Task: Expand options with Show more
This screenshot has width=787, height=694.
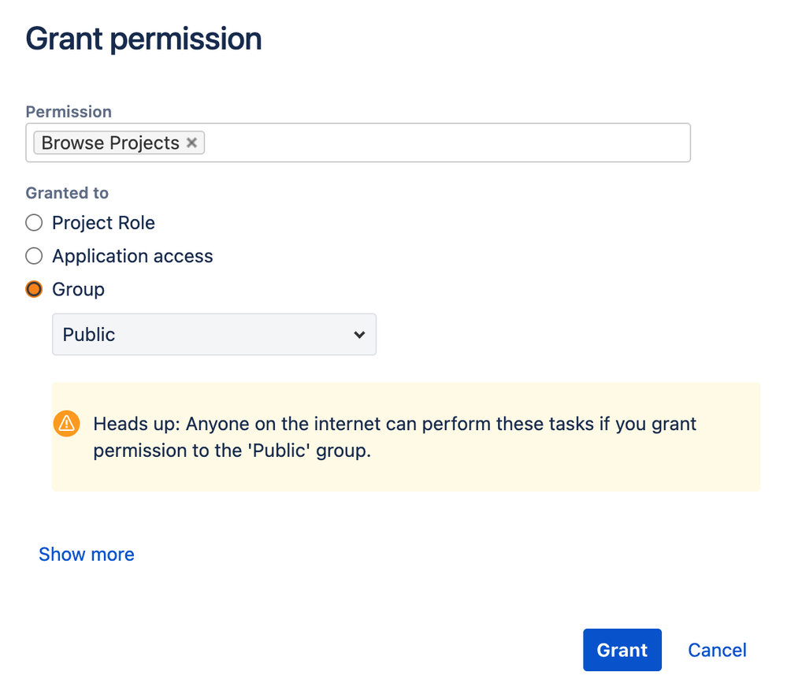Action: tap(87, 555)
